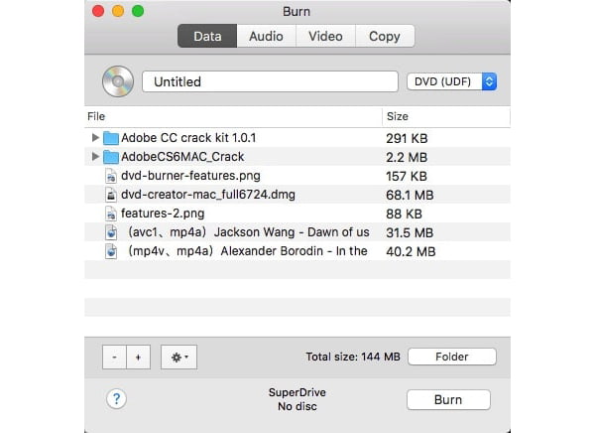The width and height of the screenshot is (595, 433).
Task: Open the Video tab
Action: pyautogui.click(x=325, y=36)
